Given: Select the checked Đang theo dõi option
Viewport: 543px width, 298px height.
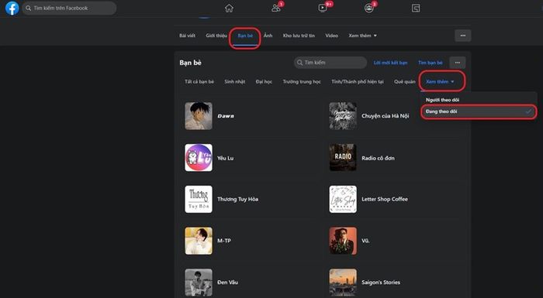Looking at the screenshot, I should click(479, 111).
